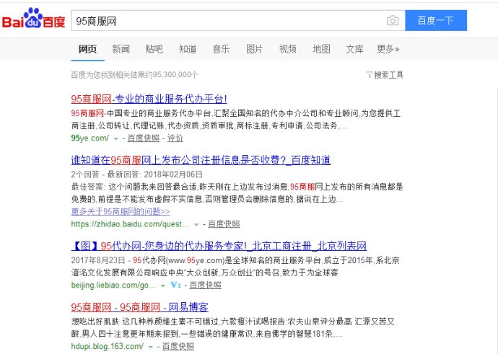The height and width of the screenshot is (354, 498).
Task: Select the 视频 tab
Action: (287, 49)
